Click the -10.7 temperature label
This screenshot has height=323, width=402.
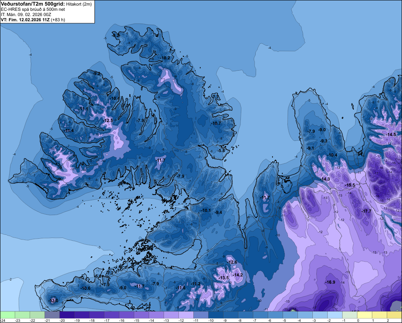pyautogui.click(x=216, y=123)
